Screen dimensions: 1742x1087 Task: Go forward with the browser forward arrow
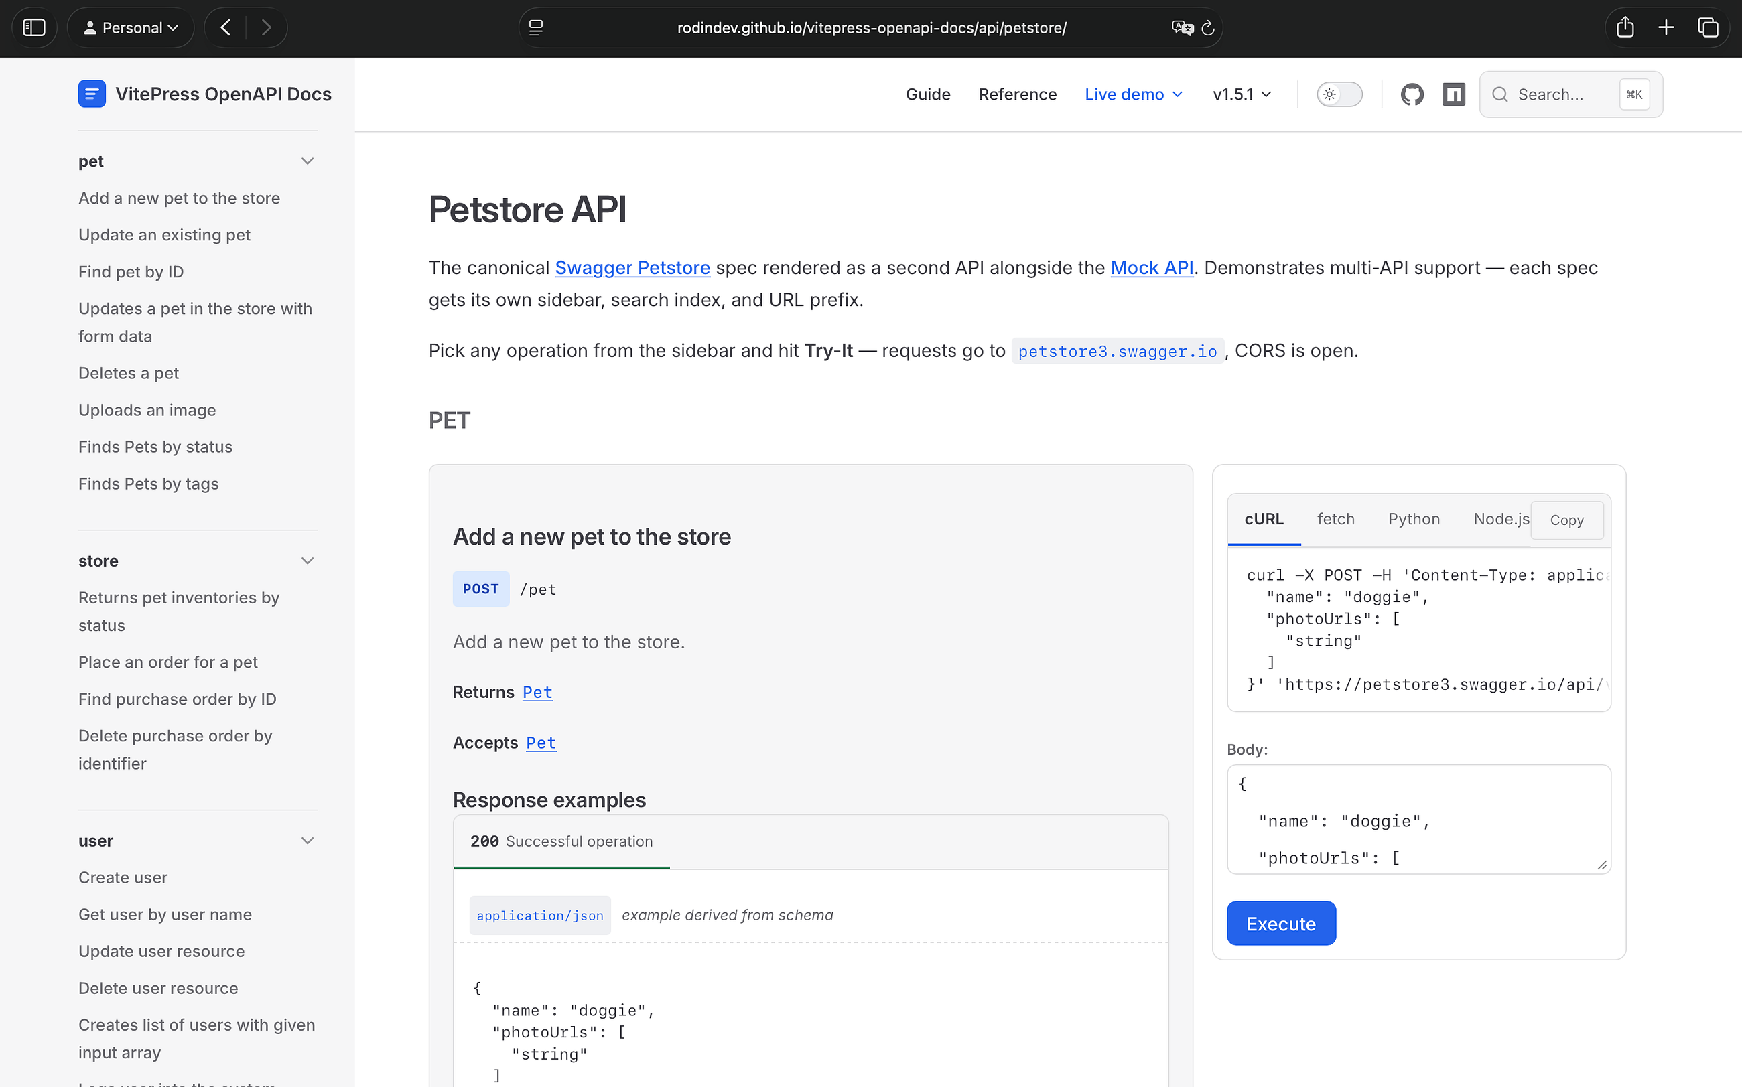click(266, 27)
